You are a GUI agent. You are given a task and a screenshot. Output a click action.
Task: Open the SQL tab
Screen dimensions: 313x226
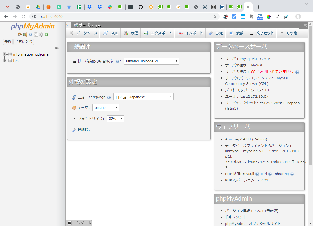tap(111, 33)
